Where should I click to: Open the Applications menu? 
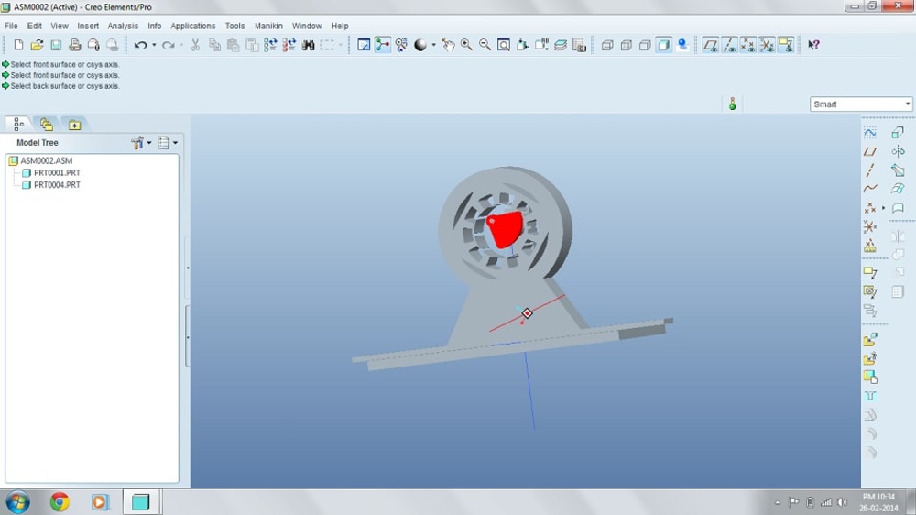[x=192, y=26]
